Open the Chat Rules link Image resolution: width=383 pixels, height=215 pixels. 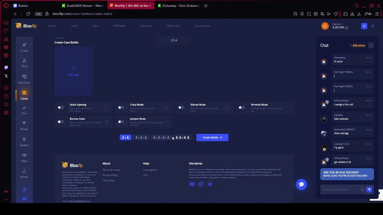[x=108, y=181]
